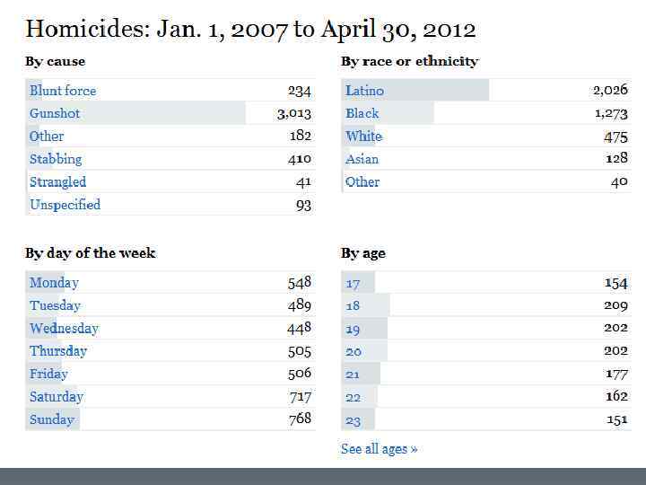646x485 pixels.
Task: Select the age 18 link
Action: coord(353,306)
